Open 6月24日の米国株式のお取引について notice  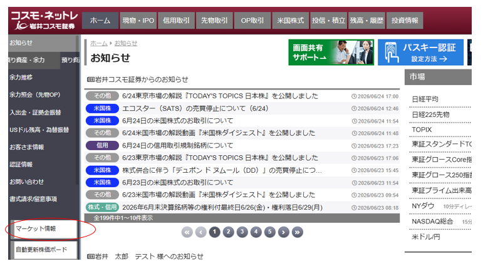178,121
